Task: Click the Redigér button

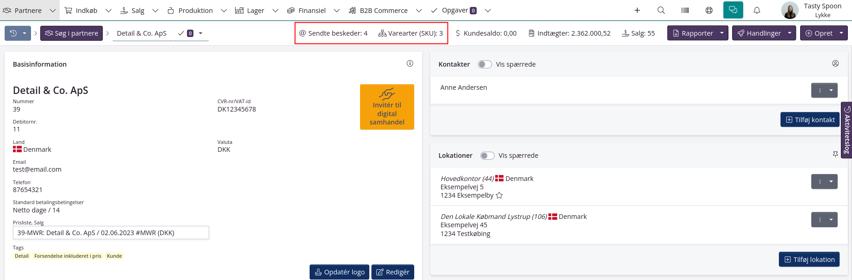Action: point(392,272)
